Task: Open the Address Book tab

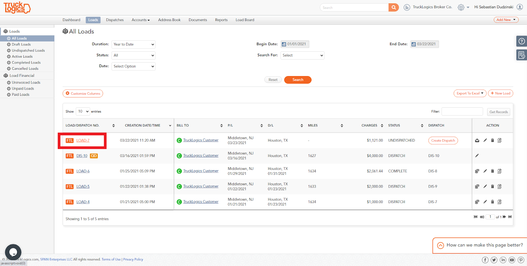Action: pyautogui.click(x=169, y=20)
